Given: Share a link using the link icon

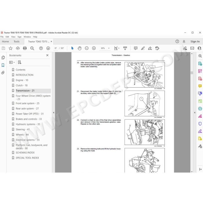Looking at the screenshot, I should click(185, 48).
